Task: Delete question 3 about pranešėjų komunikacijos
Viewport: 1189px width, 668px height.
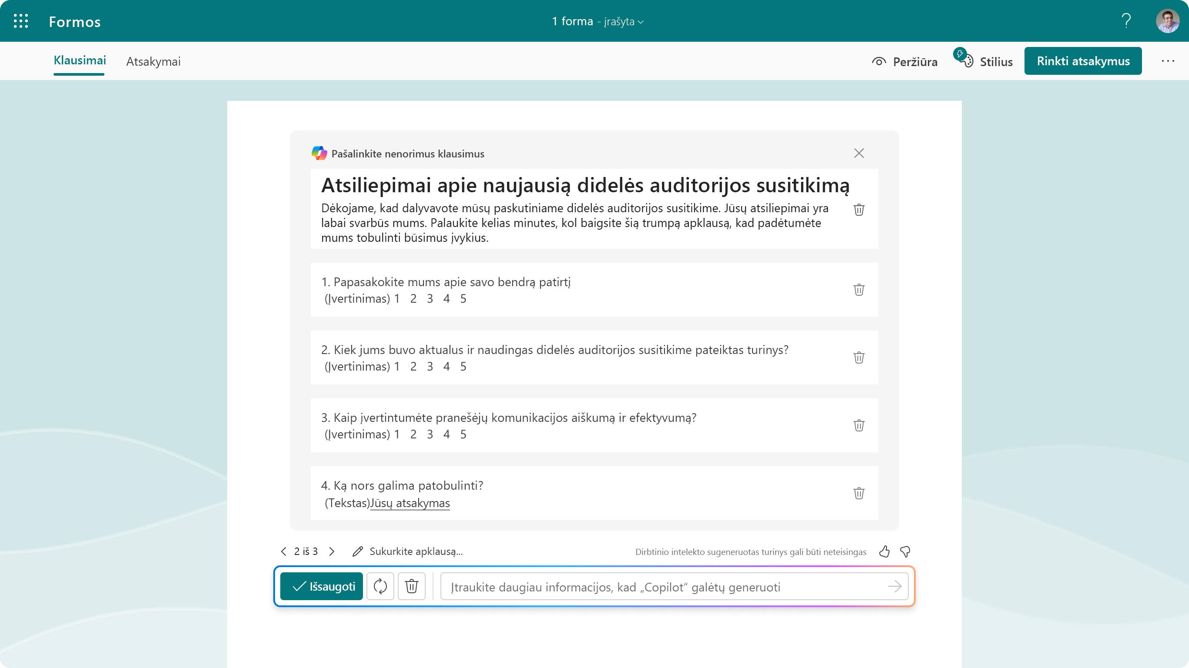Action: pos(859,425)
